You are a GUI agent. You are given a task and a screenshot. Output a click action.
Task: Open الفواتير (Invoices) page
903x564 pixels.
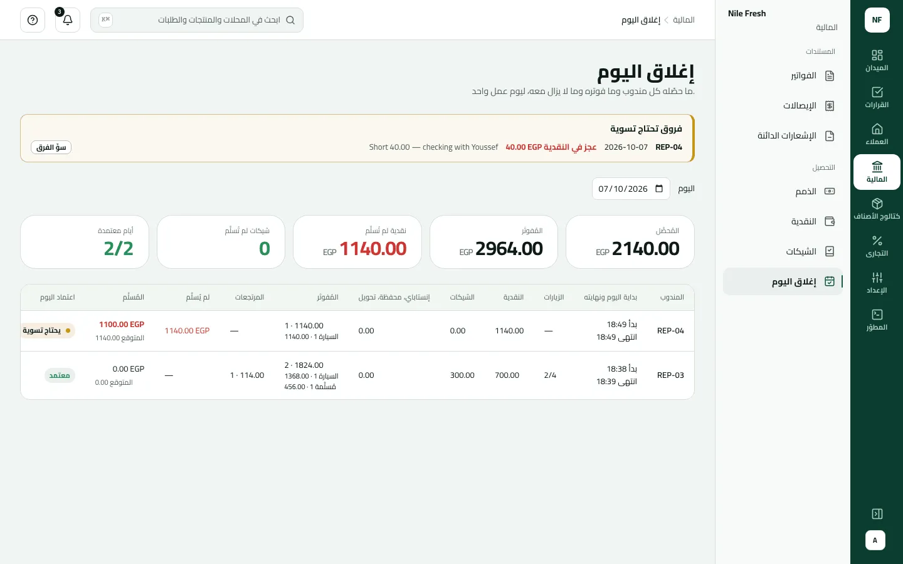point(783,76)
